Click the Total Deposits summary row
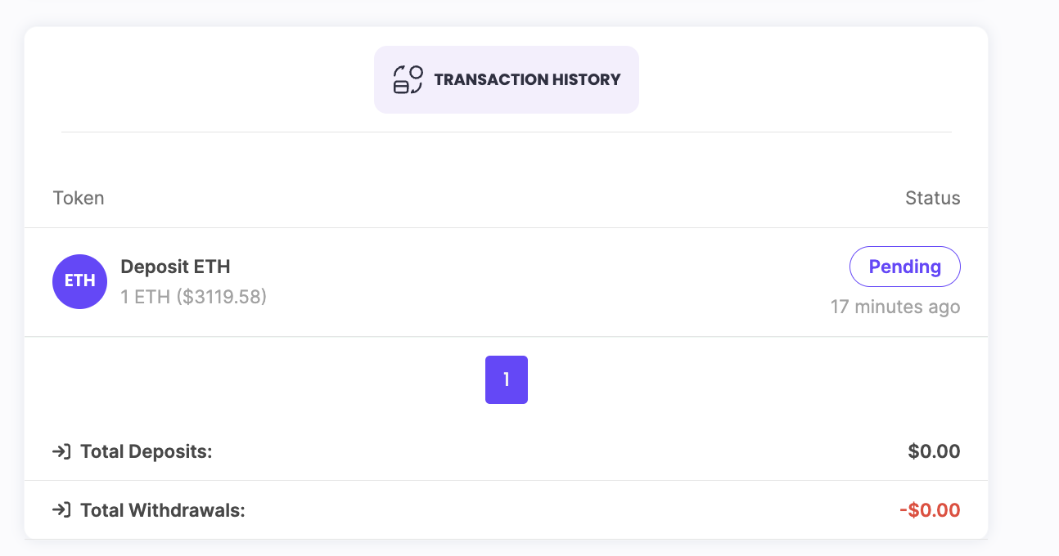Viewport: 1059px width, 556px height. coord(507,451)
